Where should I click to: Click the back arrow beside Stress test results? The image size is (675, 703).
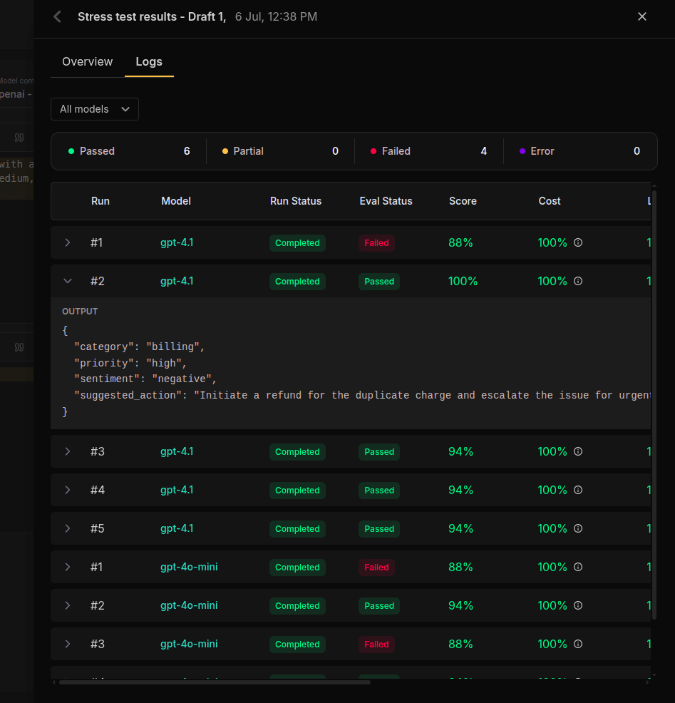point(57,17)
